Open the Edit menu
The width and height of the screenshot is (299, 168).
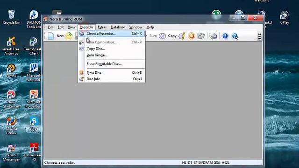61,27
